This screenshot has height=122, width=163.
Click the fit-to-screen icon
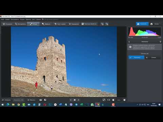[x=104, y=100]
